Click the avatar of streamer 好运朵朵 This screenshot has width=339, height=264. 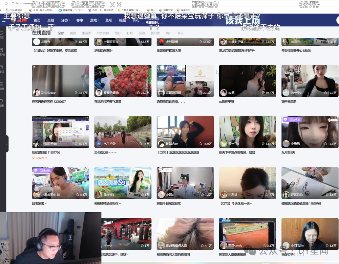(x=286, y=194)
